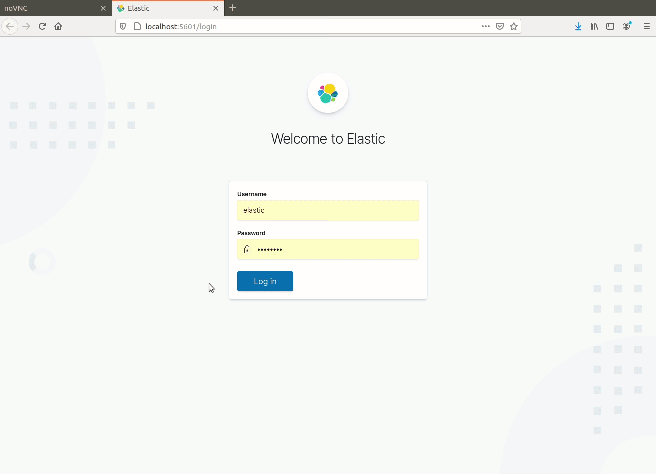Click the Welcome to Elastic heading

pyautogui.click(x=328, y=139)
